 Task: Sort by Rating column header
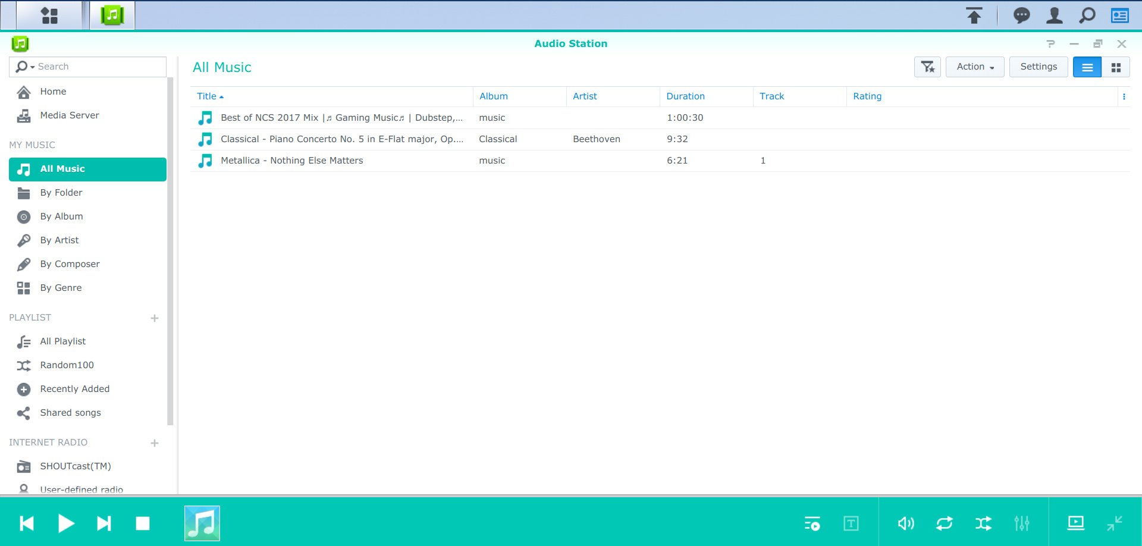(982, 96)
